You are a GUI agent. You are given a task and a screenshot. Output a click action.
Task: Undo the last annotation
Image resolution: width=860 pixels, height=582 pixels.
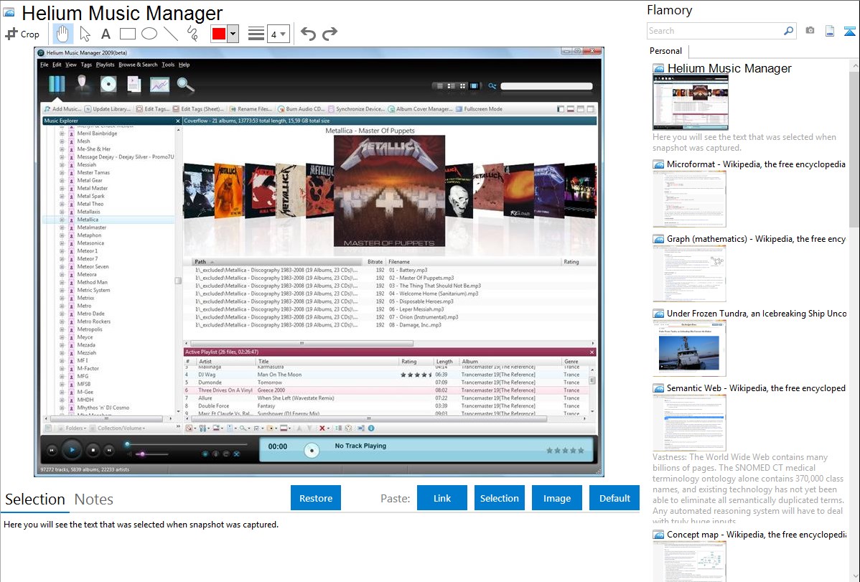[x=308, y=34]
